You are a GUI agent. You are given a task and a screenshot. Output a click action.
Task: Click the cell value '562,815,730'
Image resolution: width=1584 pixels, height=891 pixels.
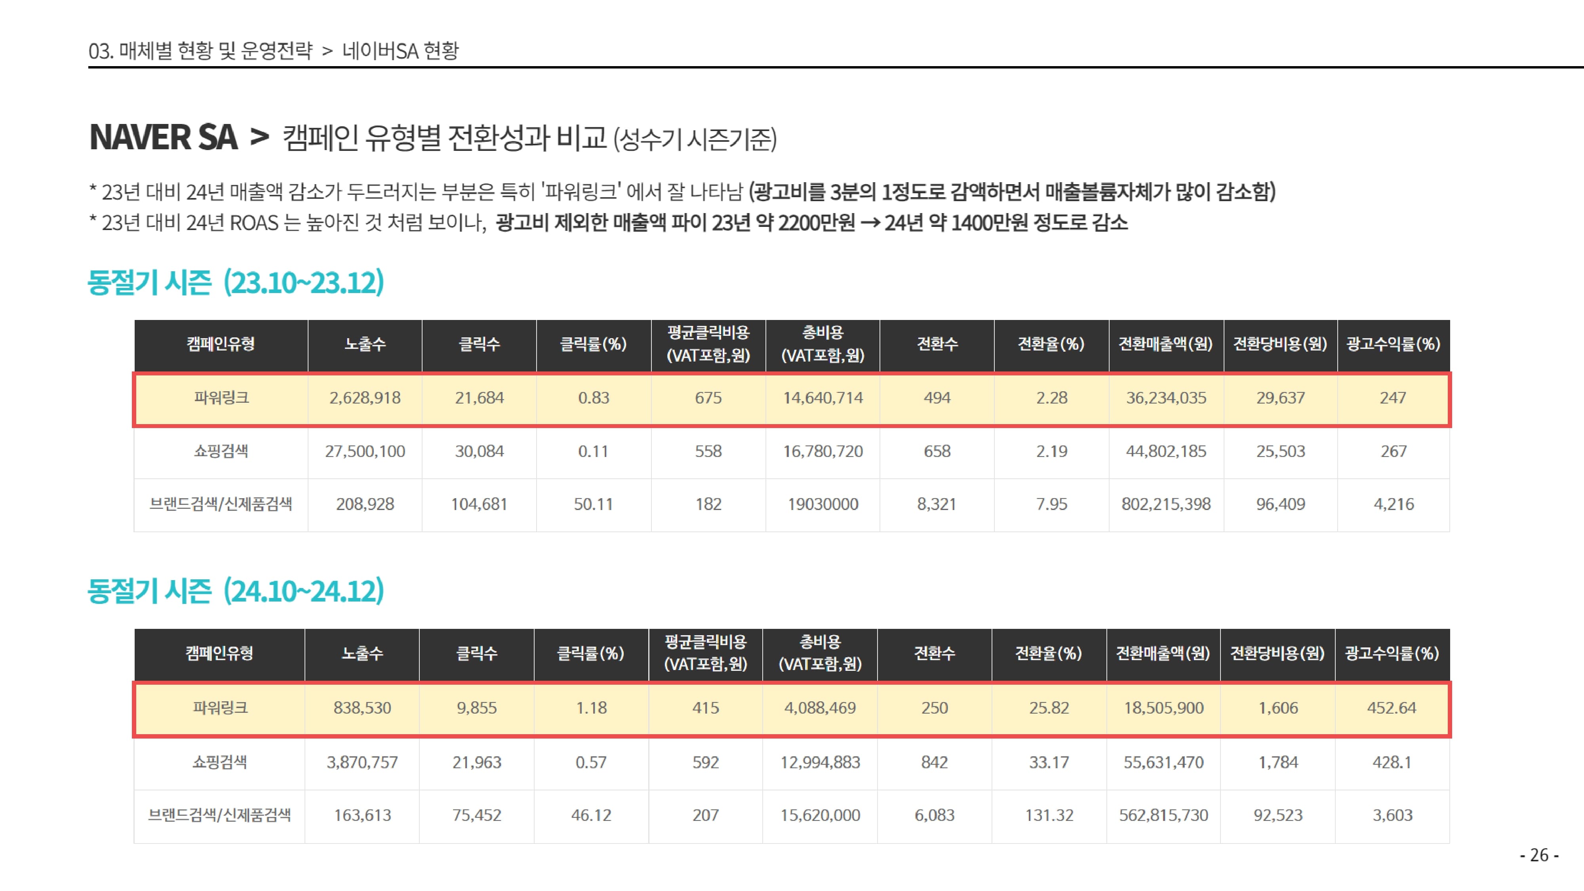pos(1163,815)
